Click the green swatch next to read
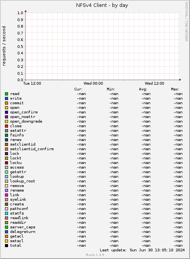190x259 pixels. [x=6, y=94]
